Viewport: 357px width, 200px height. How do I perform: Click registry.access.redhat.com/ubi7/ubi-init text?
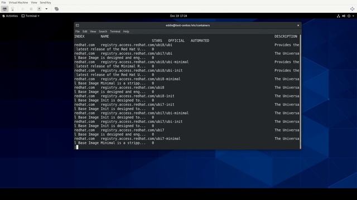coord(142,122)
